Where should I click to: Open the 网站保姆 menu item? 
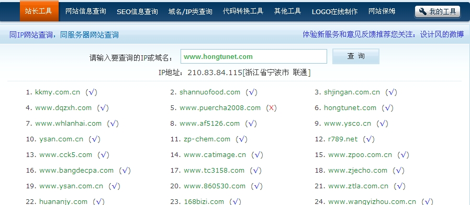382,11
